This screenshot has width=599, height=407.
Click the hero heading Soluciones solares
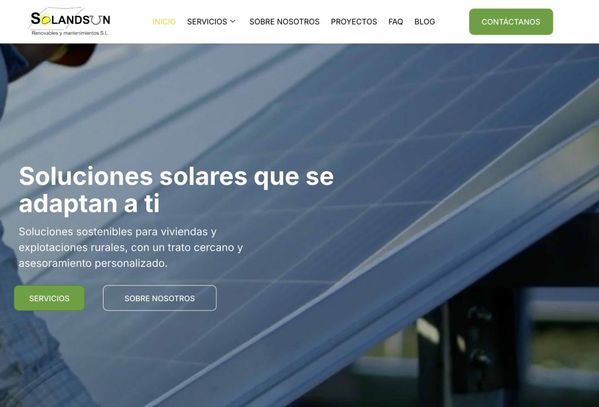pos(176,189)
